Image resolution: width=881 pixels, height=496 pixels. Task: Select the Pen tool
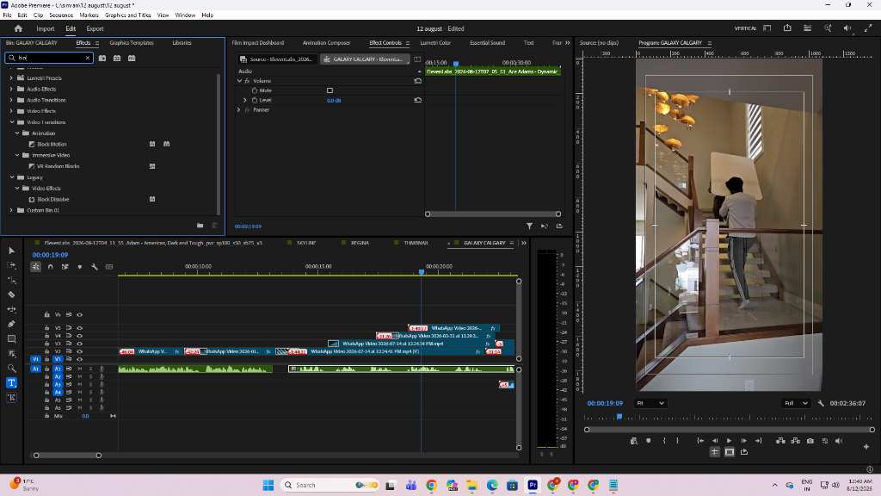(11, 324)
